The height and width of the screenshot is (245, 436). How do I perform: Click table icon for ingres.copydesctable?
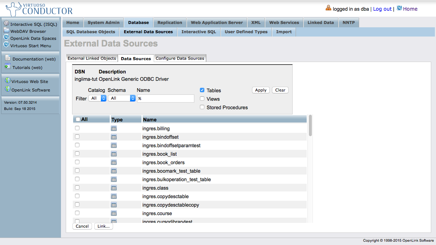[114, 196]
